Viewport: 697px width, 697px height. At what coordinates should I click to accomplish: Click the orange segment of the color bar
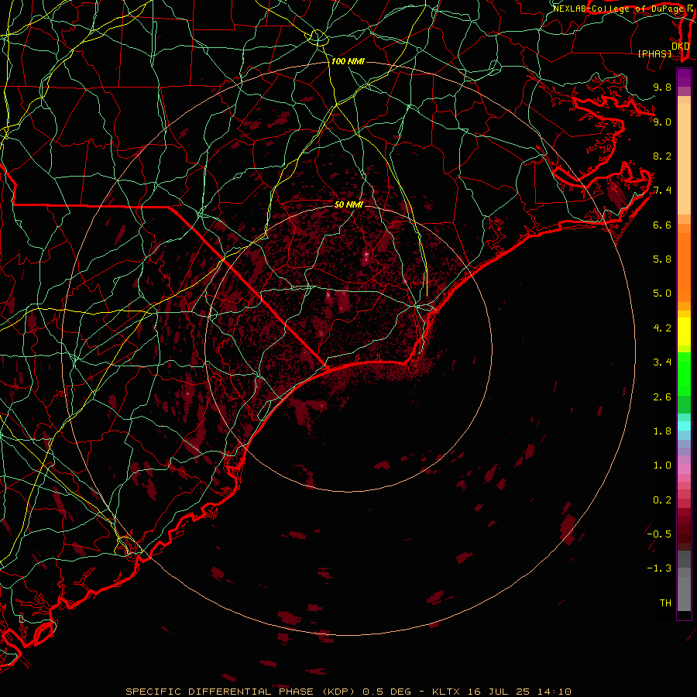[684, 267]
